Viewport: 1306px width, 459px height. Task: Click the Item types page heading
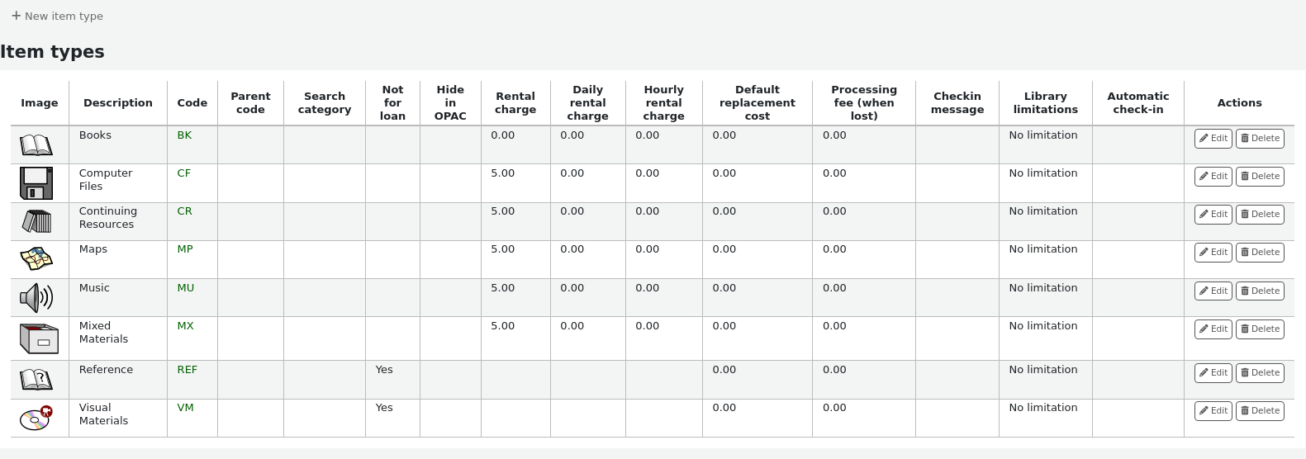52,51
